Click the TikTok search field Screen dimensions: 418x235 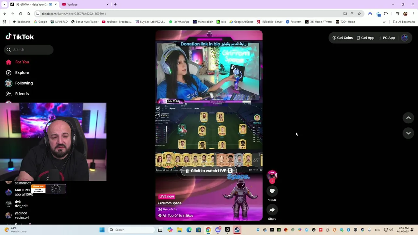[29, 50]
